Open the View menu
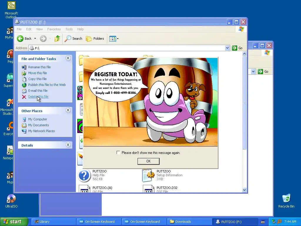This screenshot has width=301, height=226. (x=39, y=29)
